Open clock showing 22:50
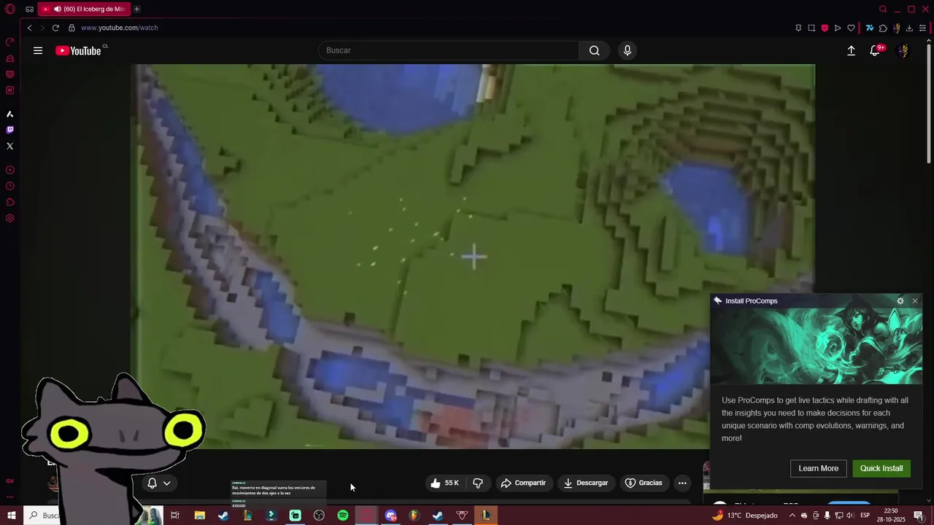 [891, 516]
